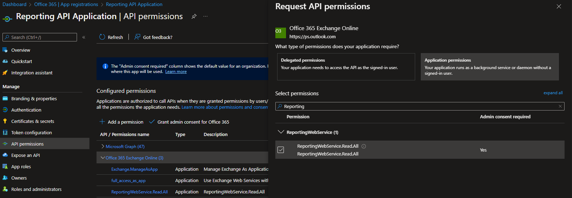Click the expand all link
Viewport: 572px width, 198px height.
click(x=553, y=93)
